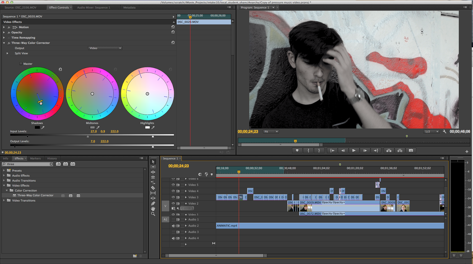This screenshot has width=473, height=264.
Task: Open the Output dropdown set to Video
Action: [105, 48]
